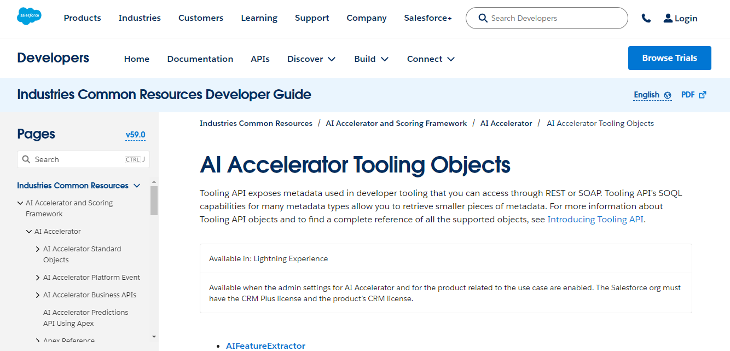Click the 'Available in: Lightning Experience' text
The height and width of the screenshot is (351, 730).
pyautogui.click(x=268, y=258)
